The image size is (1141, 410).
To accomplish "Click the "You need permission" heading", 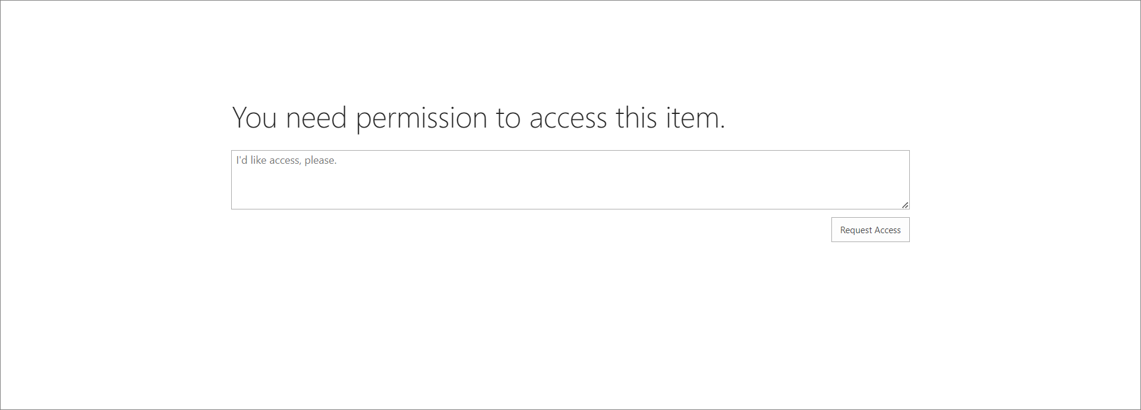I will tap(478, 117).
